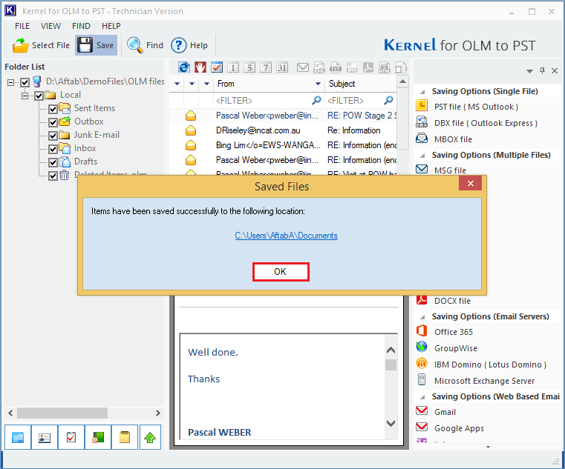Uncheck the Junk E-mail checkbox
Viewport: 565px width, 469px height.
pyautogui.click(x=53, y=136)
